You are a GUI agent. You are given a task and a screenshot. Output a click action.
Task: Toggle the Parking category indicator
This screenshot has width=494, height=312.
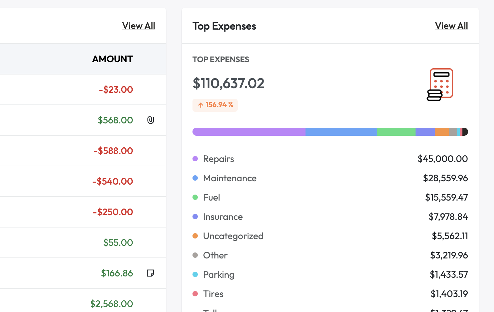click(195, 274)
